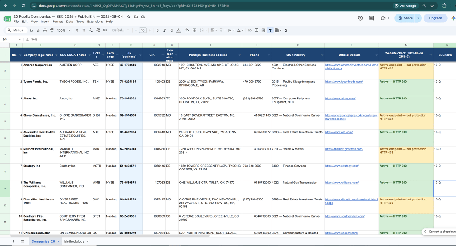
Task: Insert a link using the chain icon
Action: point(249,30)
